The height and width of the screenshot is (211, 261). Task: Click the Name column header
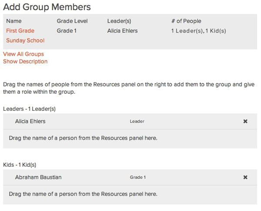[x=14, y=21]
